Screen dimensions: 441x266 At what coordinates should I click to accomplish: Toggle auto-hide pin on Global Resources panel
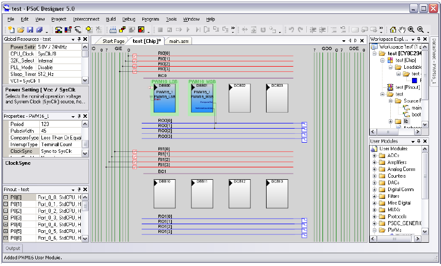pyautogui.click(x=79, y=39)
